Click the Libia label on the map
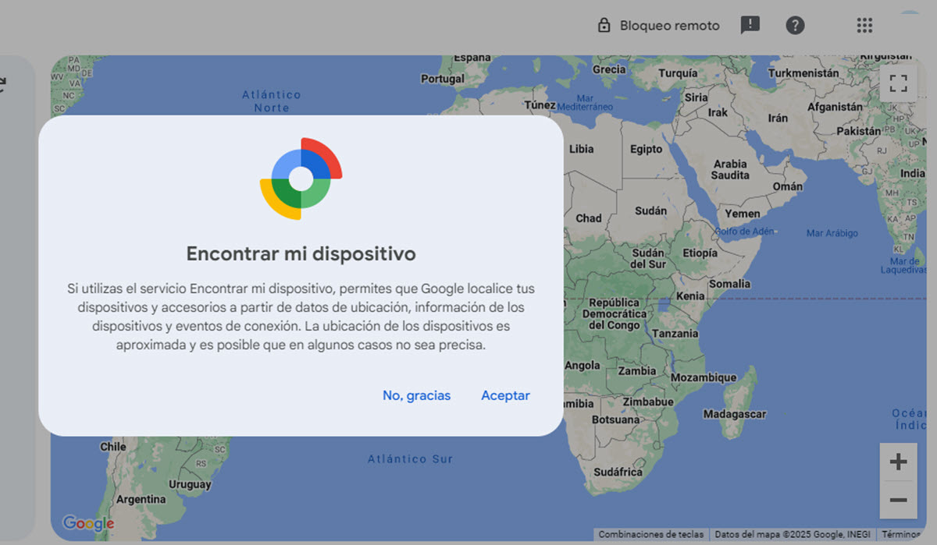 click(581, 149)
